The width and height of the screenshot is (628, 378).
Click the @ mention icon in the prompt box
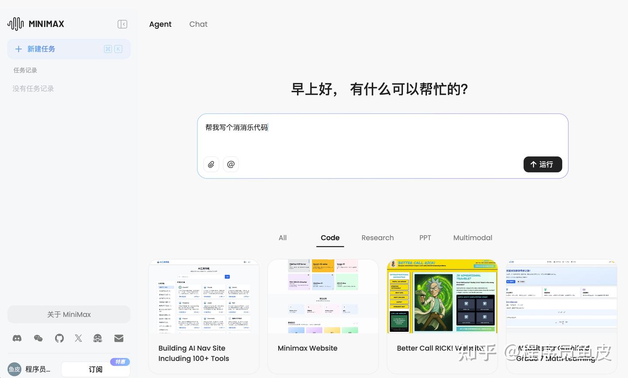pyautogui.click(x=230, y=164)
